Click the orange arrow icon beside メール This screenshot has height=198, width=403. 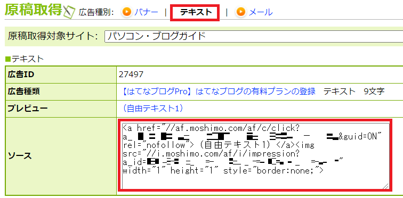241,12
